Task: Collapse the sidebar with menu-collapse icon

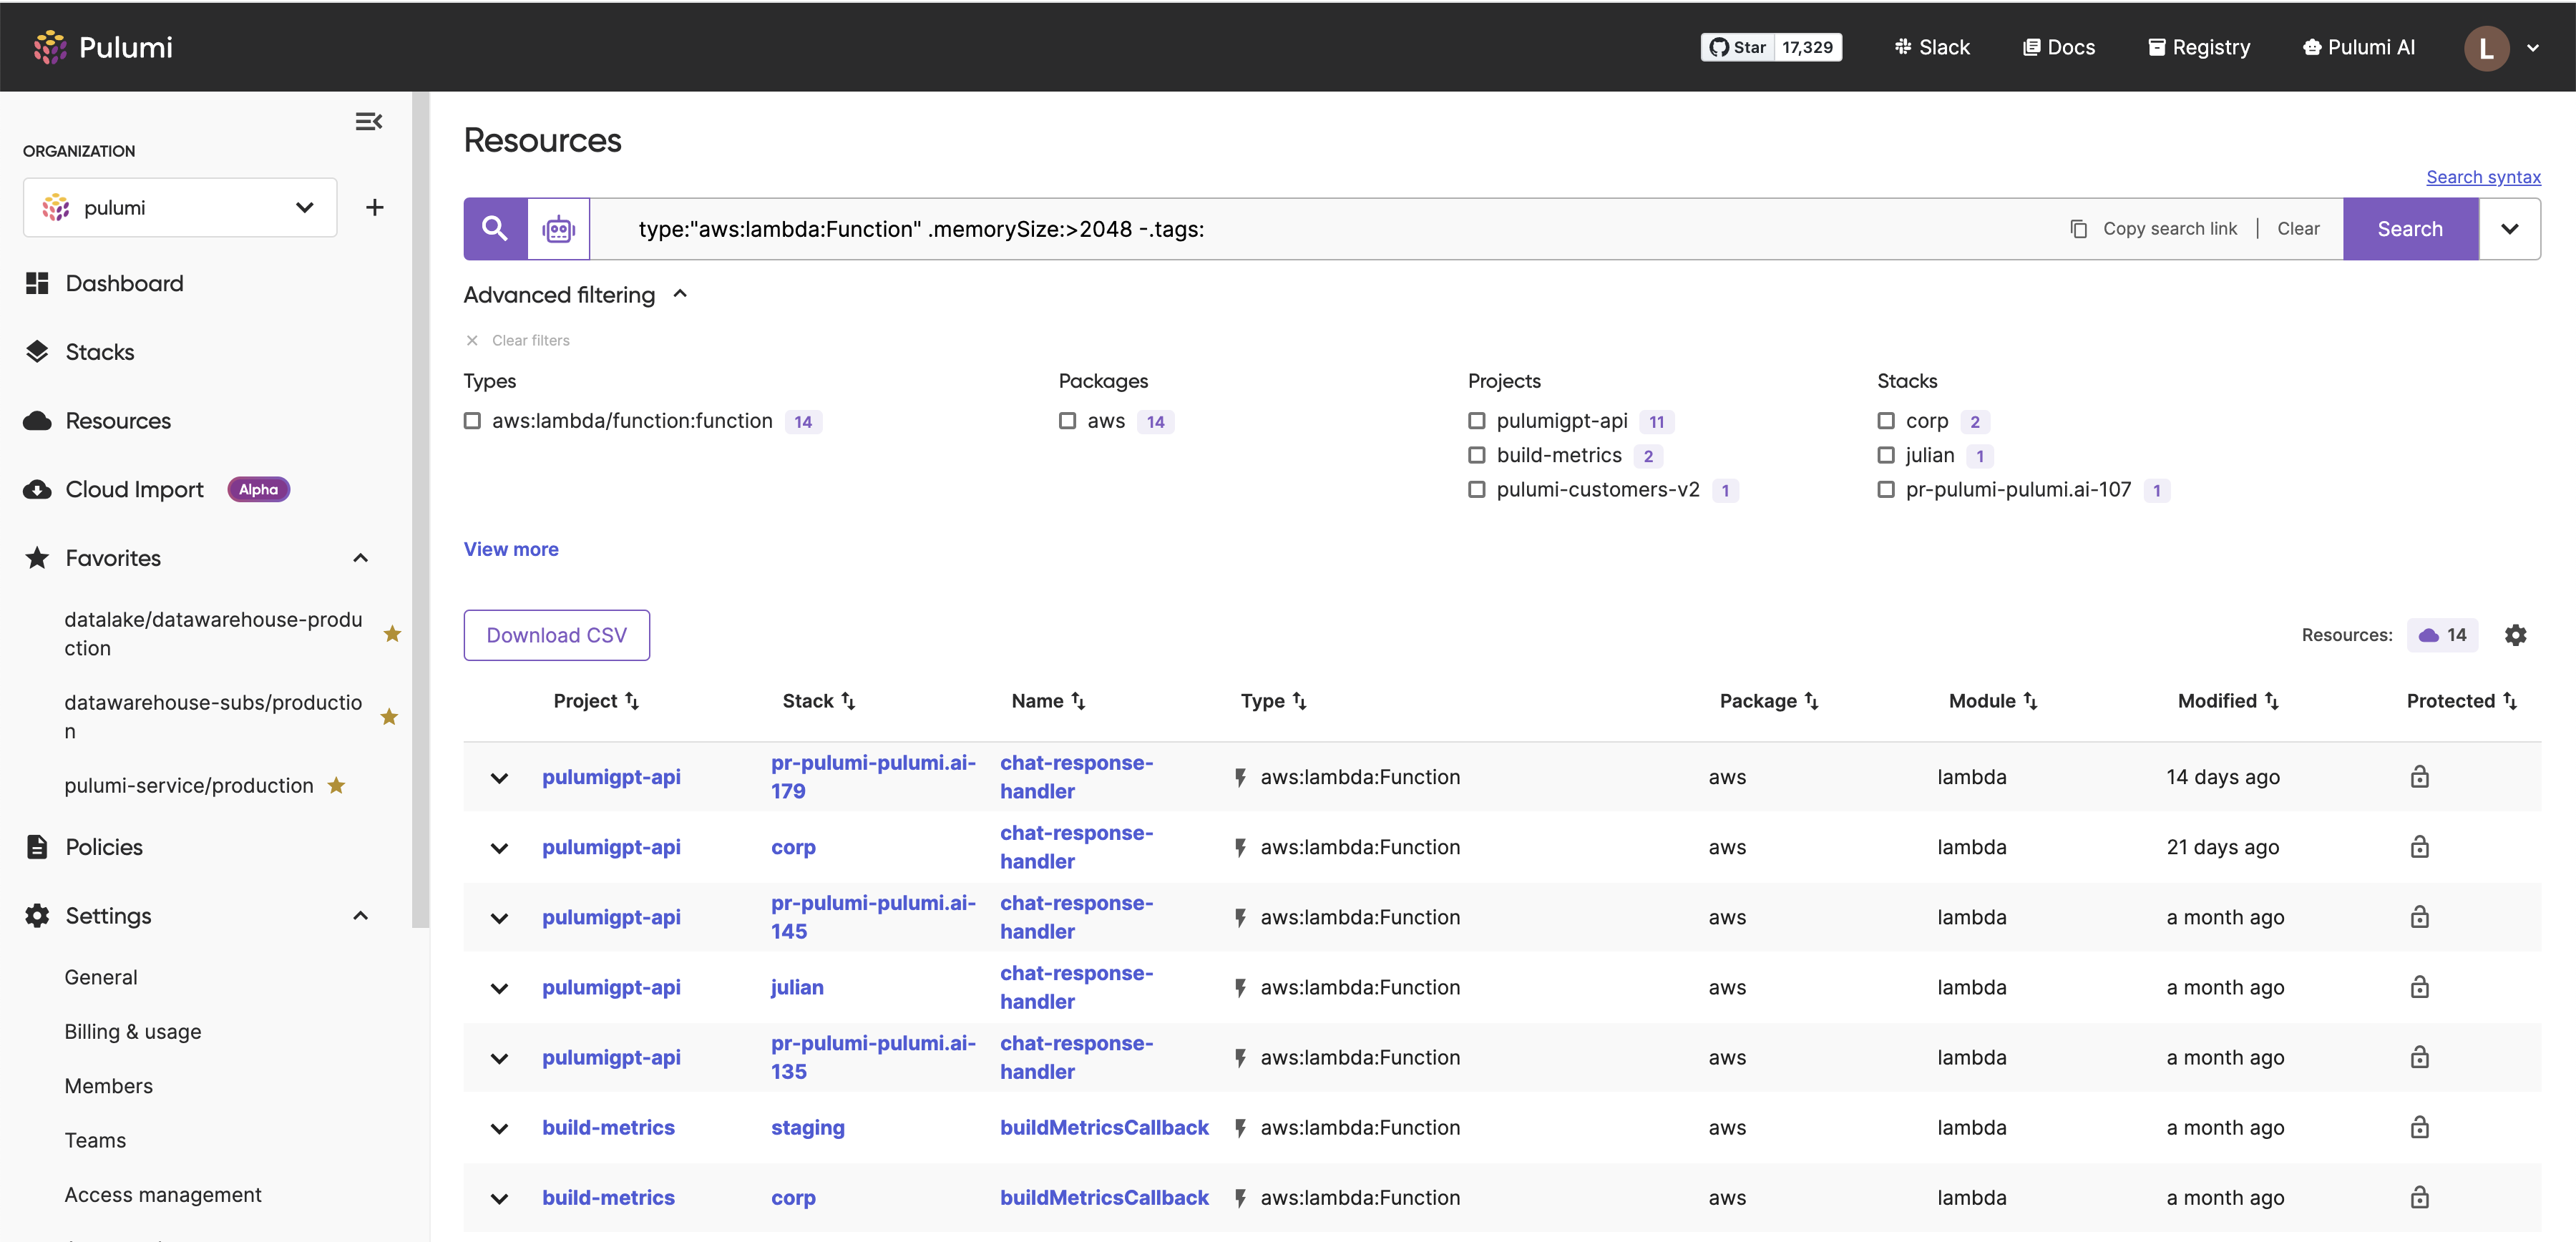Action: [369, 121]
